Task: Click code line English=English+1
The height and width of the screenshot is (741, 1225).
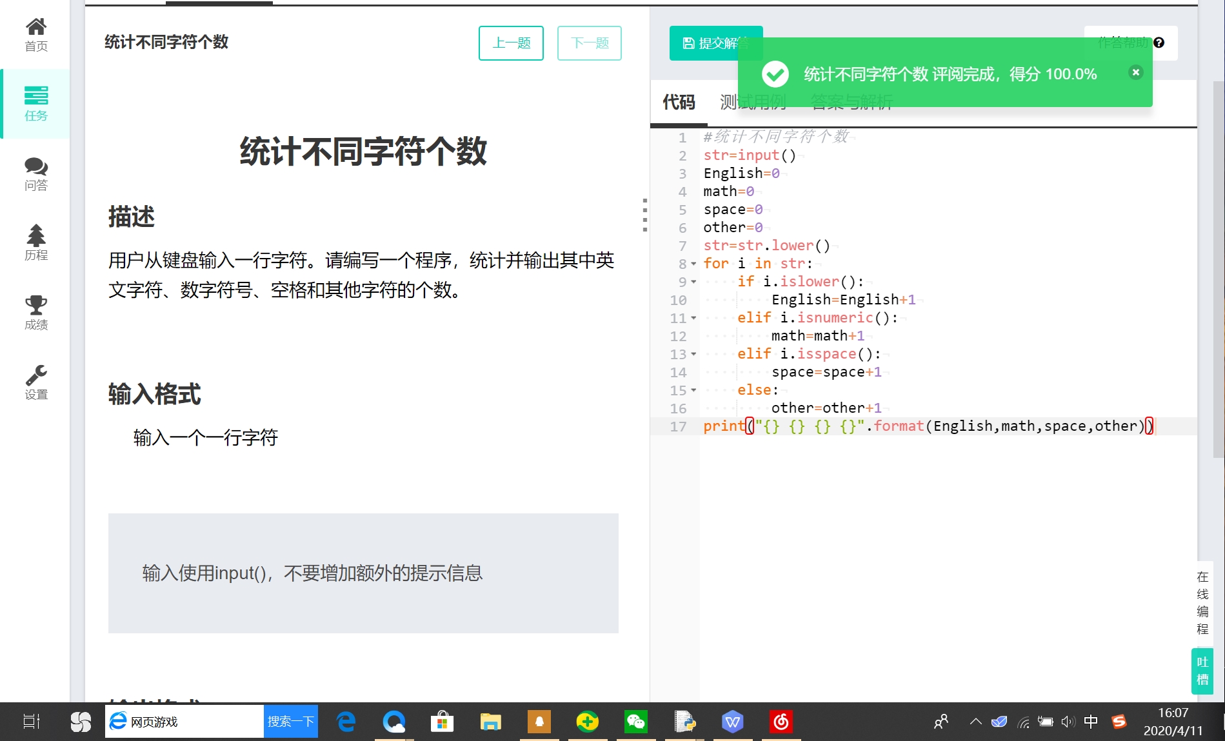Action: click(844, 300)
